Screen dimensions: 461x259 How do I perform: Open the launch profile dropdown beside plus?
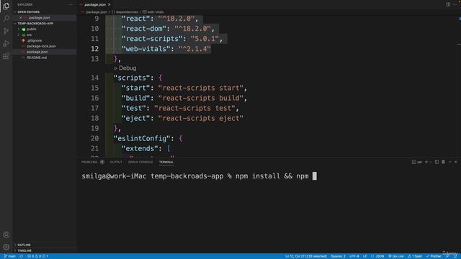(x=431, y=162)
